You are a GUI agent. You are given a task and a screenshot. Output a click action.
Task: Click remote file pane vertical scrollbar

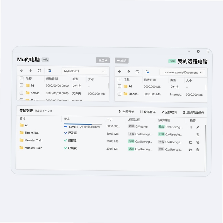pos(206,87)
